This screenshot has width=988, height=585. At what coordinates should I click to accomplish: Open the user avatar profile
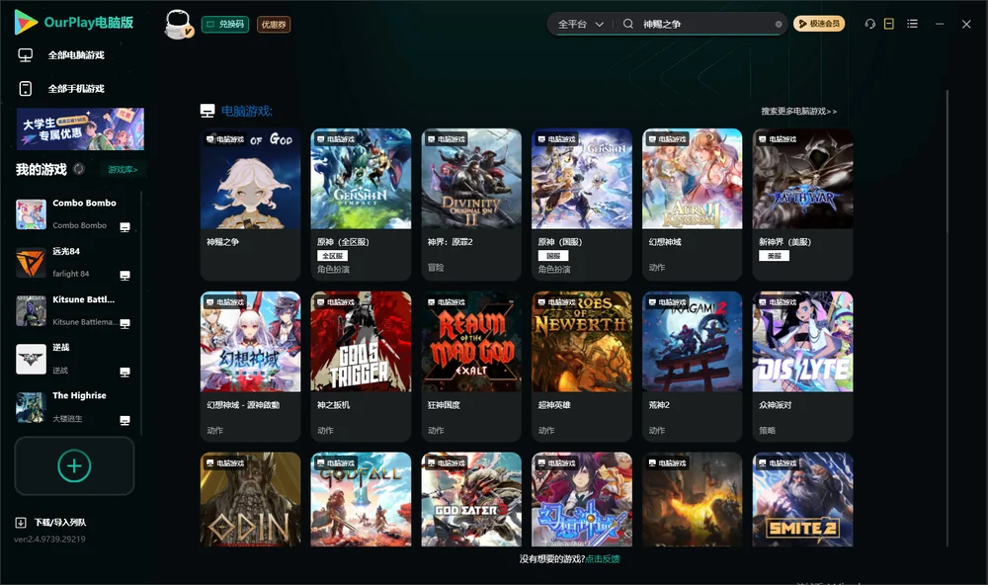178,24
